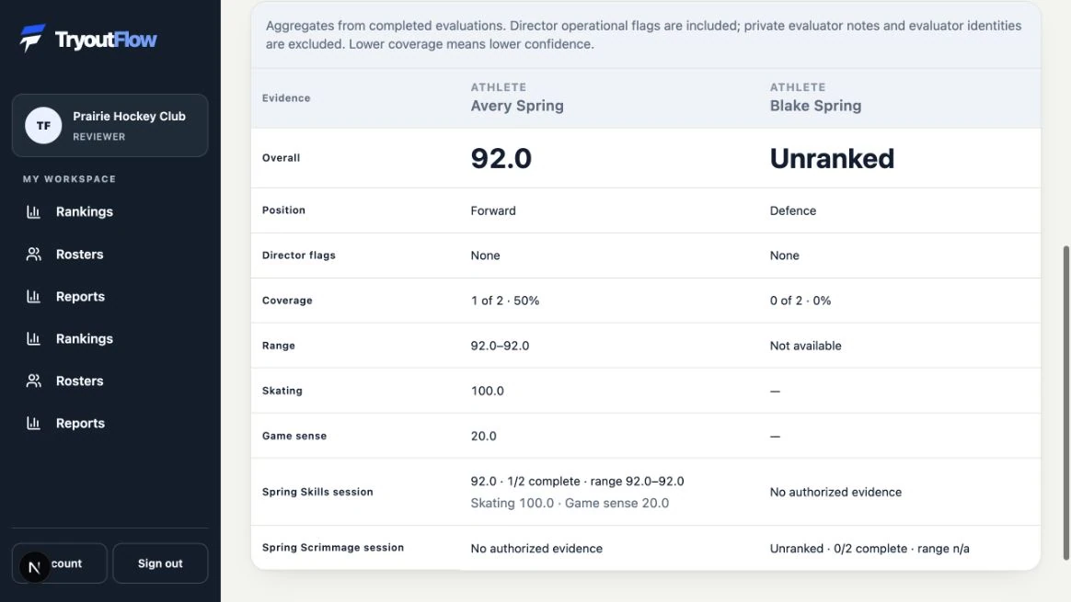Viewport: 1071px width, 602px height.
Task: Click the Evidence column header
Action: tap(286, 98)
